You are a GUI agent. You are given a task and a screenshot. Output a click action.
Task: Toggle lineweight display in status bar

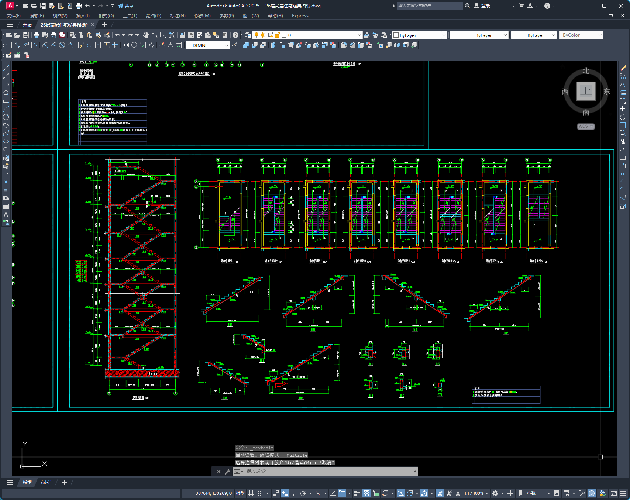tap(357, 493)
